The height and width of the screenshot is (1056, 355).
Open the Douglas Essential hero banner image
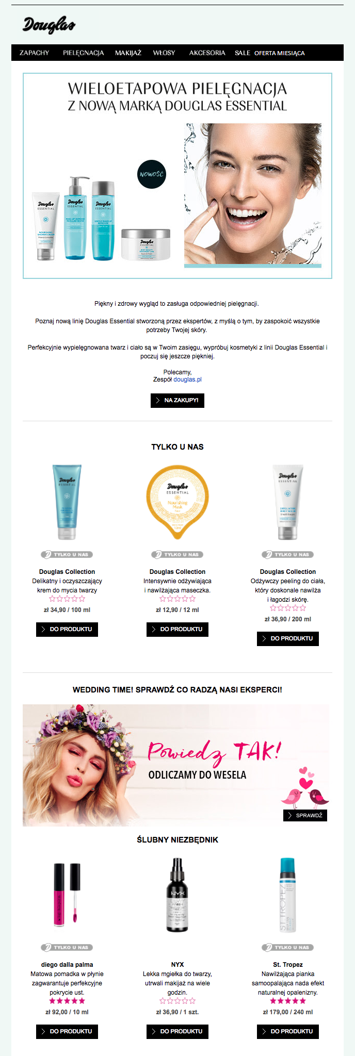tap(177, 176)
